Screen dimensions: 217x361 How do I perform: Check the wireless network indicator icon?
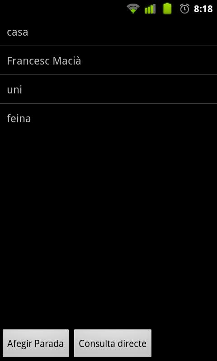pyautogui.click(x=133, y=9)
